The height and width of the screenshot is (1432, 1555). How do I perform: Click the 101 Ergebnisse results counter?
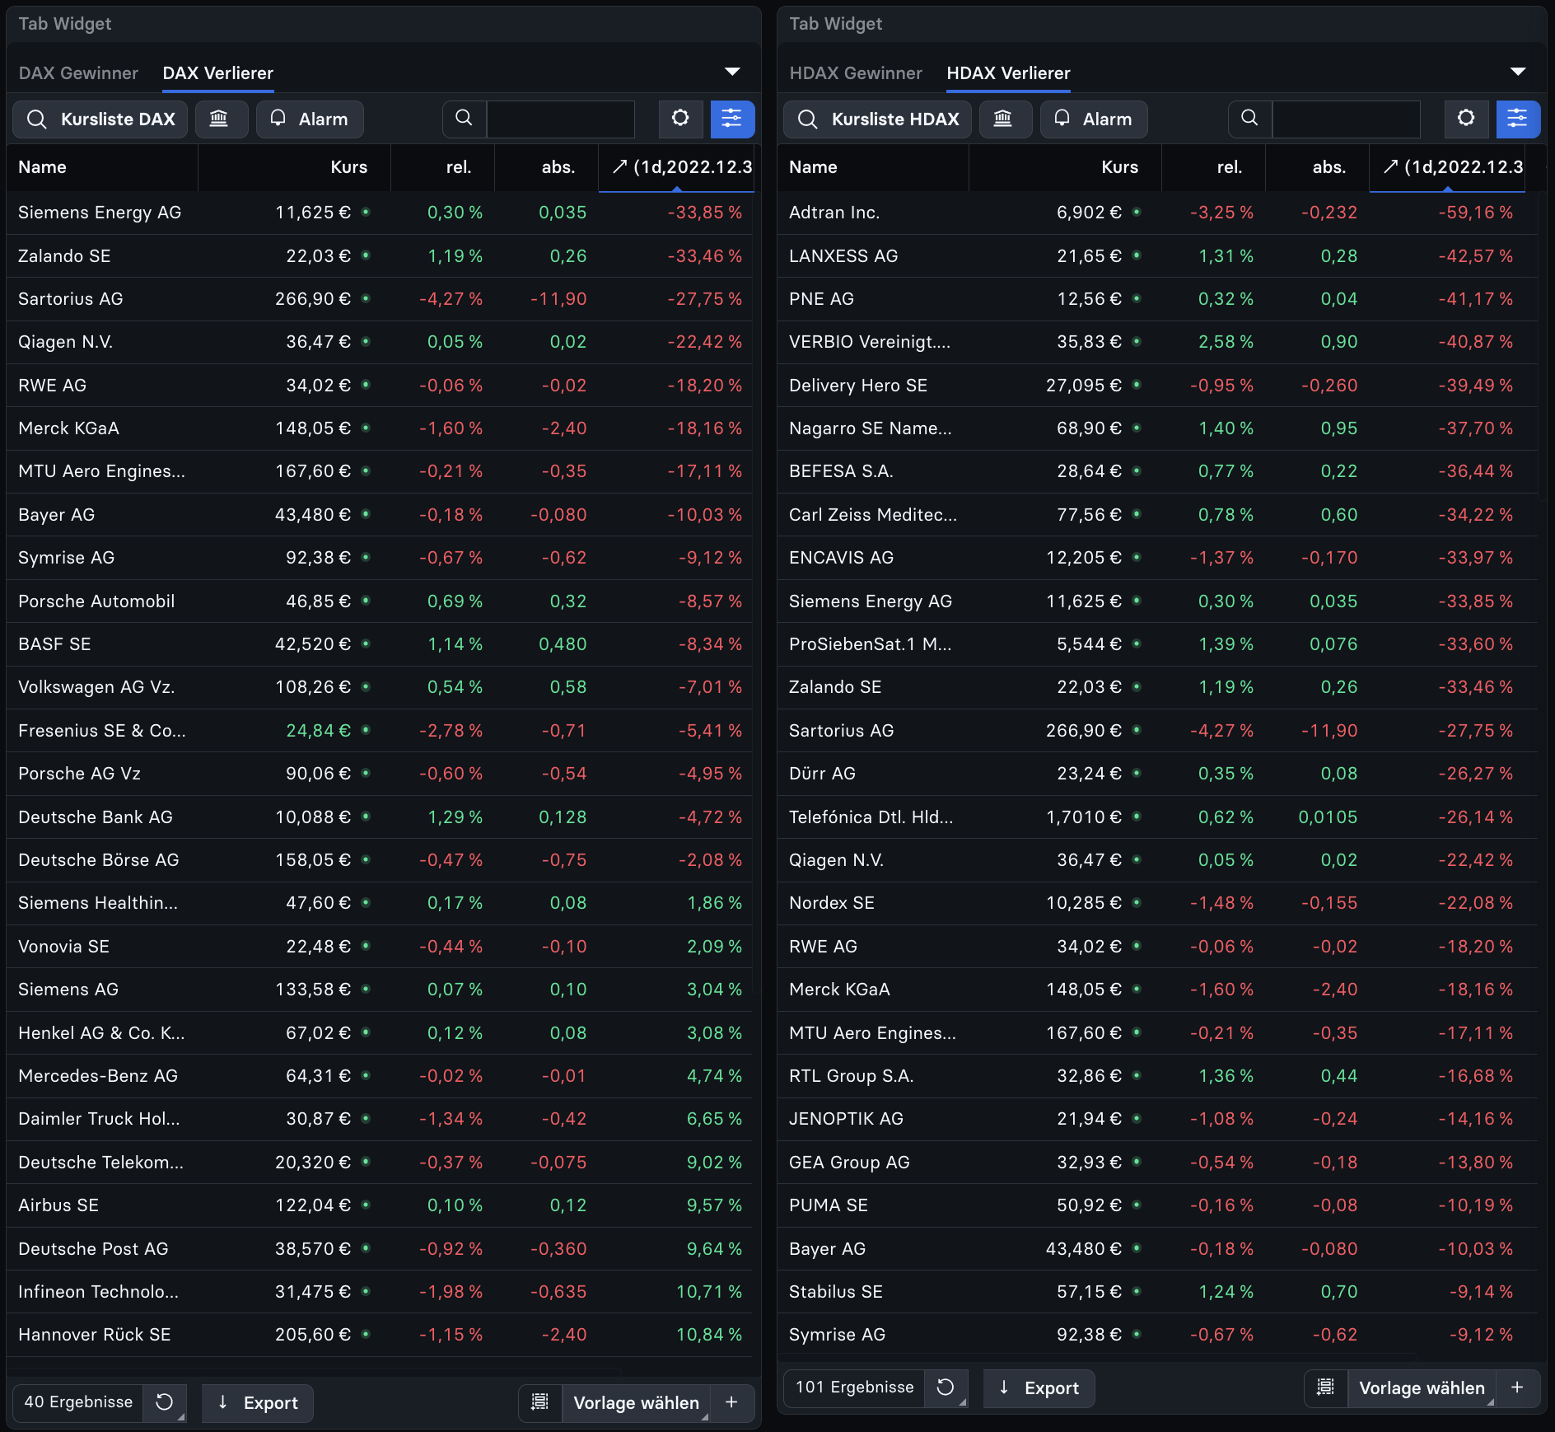(x=854, y=1388)
